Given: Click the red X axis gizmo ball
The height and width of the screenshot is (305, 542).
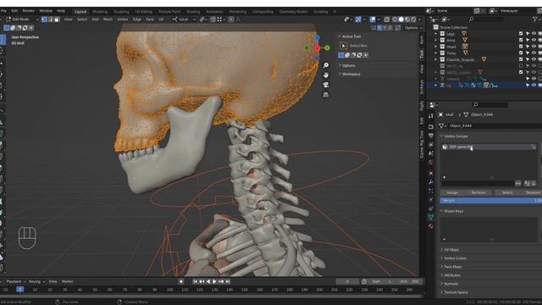Looking at the screenshot, I should tap(317, 48).
